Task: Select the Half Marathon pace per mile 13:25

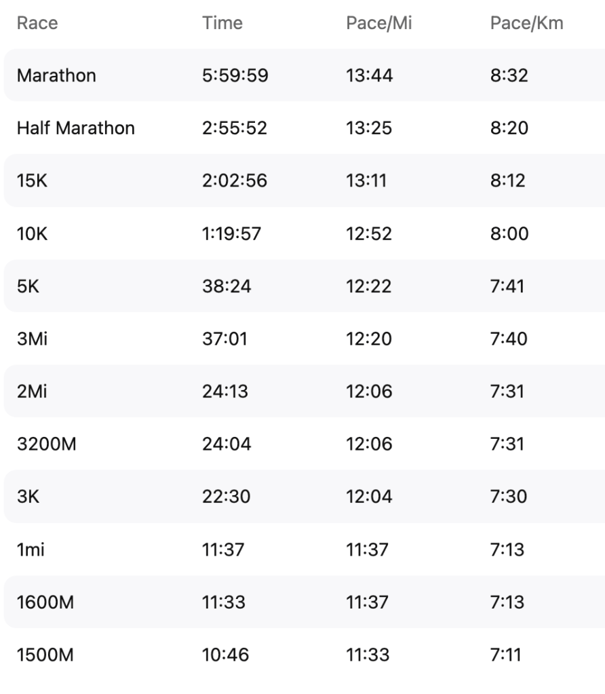Action: [x=369, y=128]
